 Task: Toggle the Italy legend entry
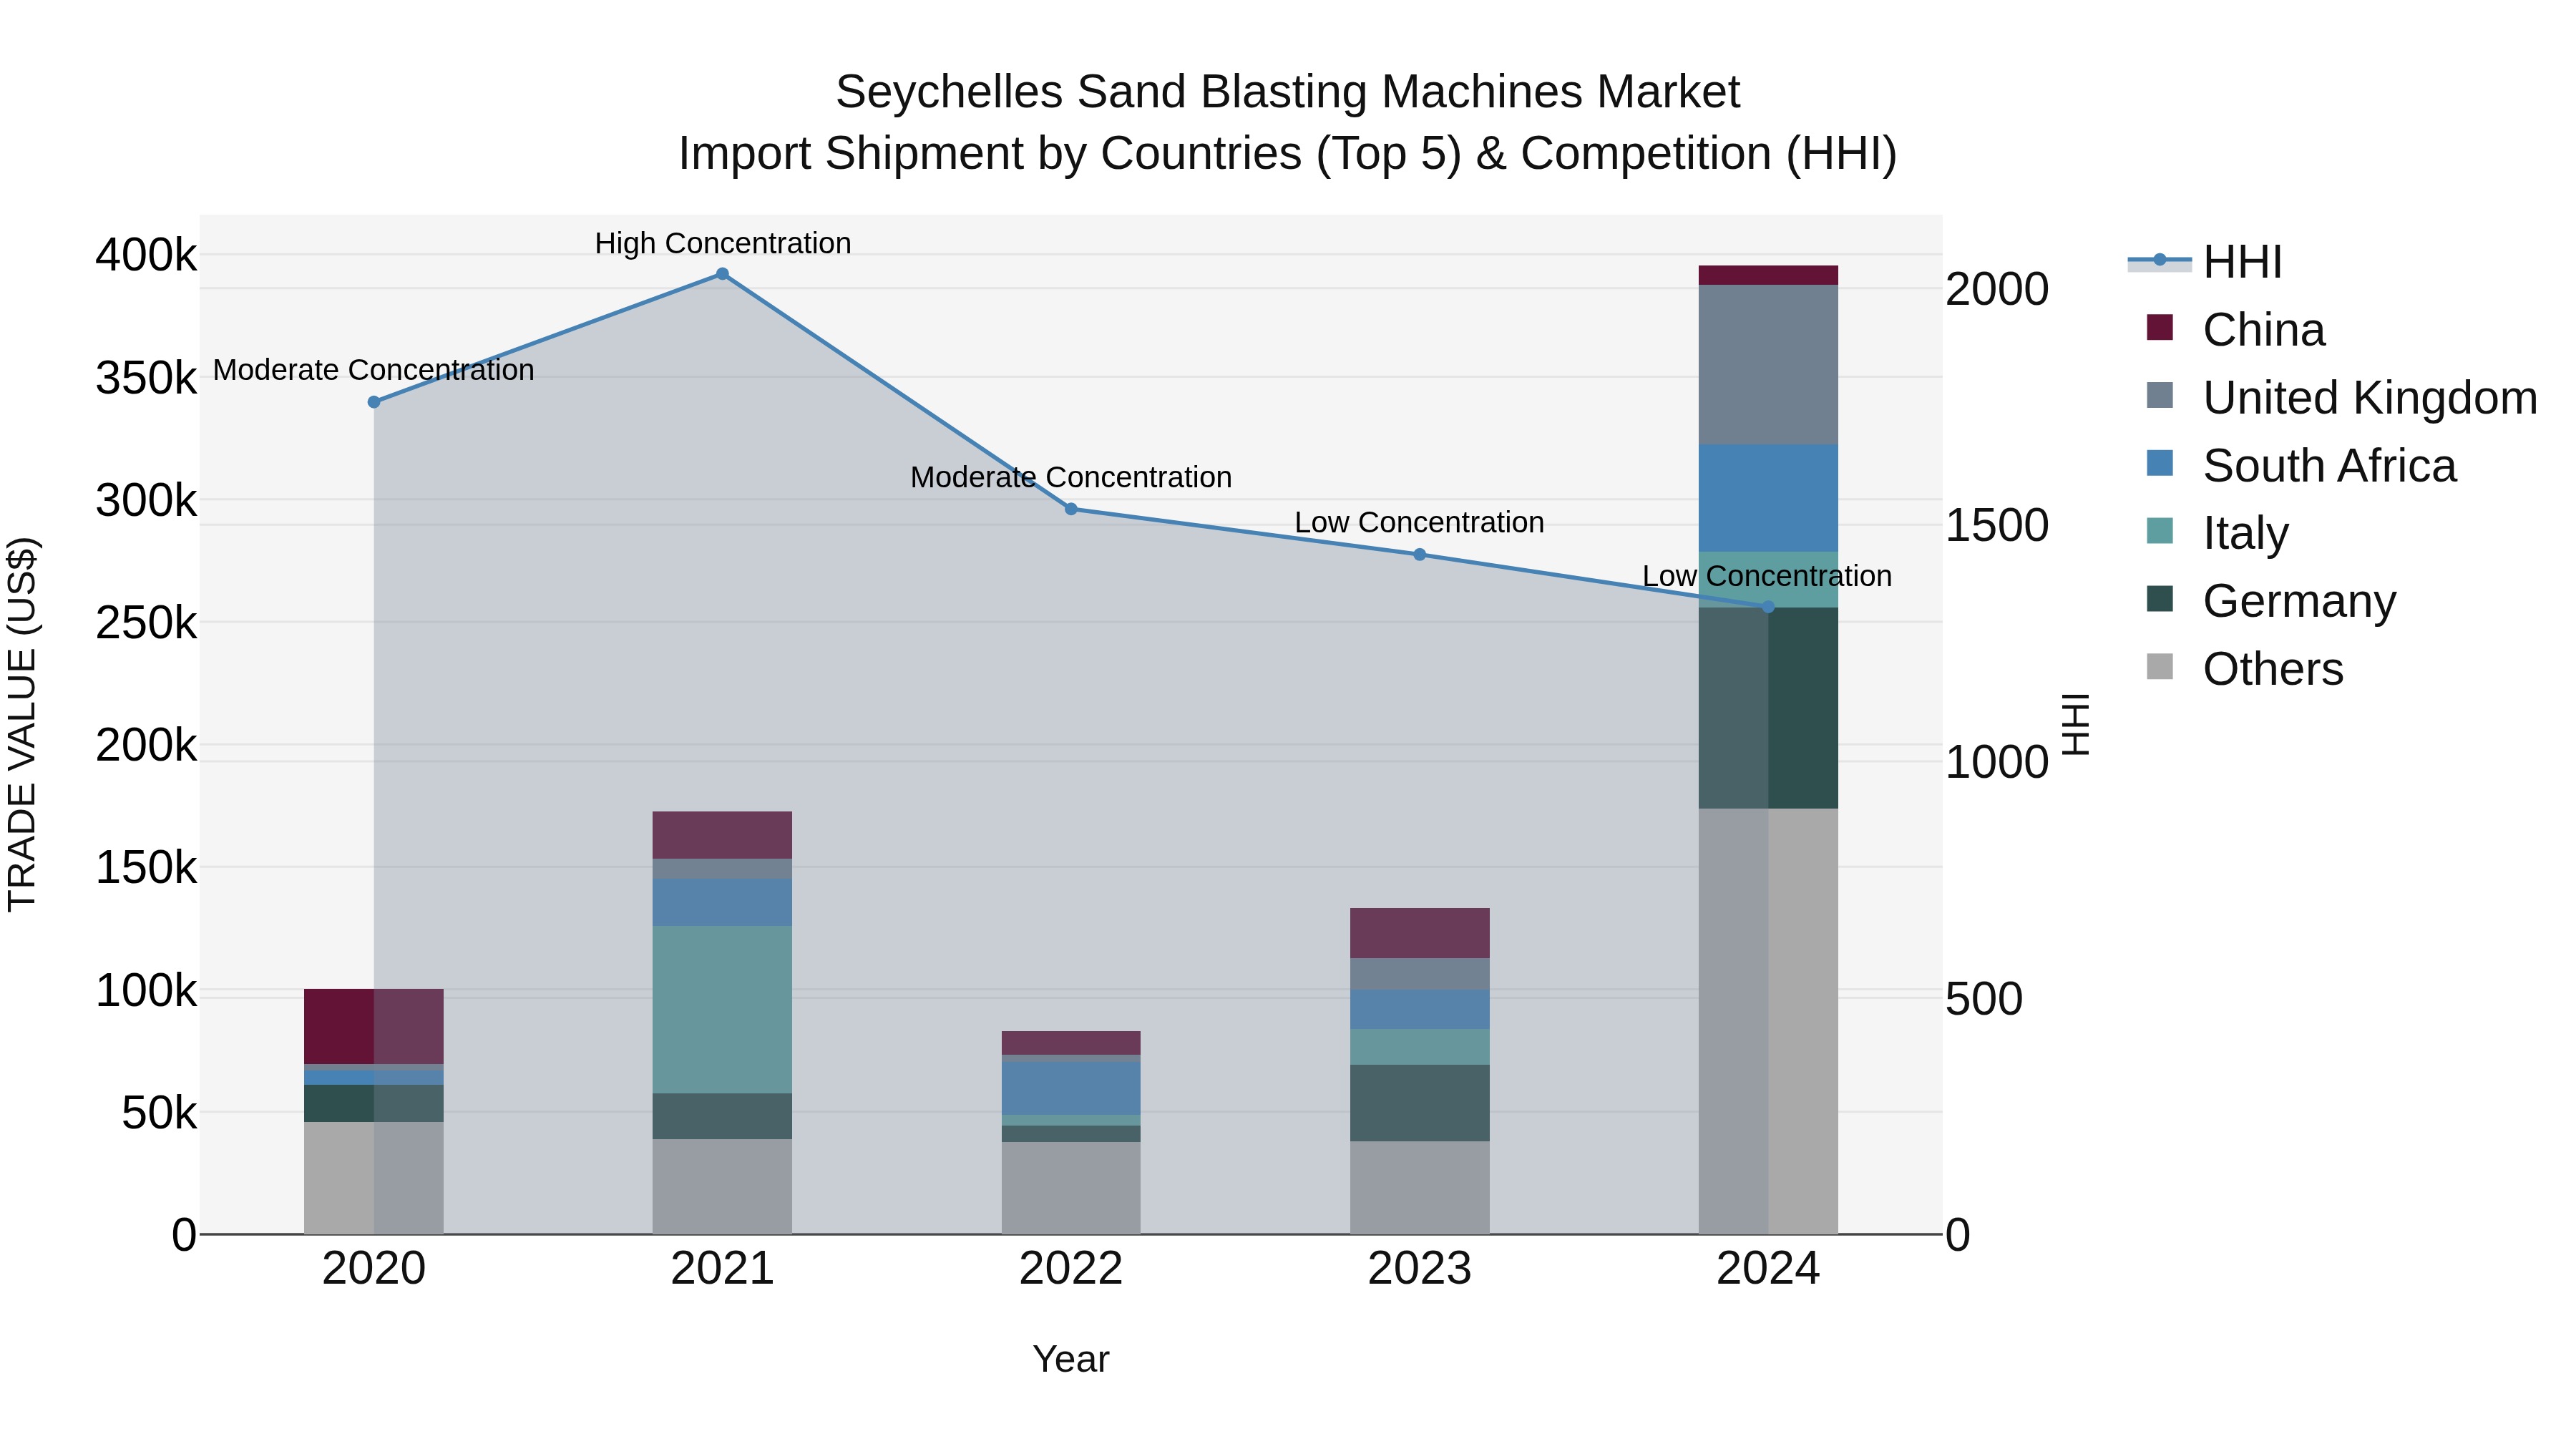tap(2217, 533)
